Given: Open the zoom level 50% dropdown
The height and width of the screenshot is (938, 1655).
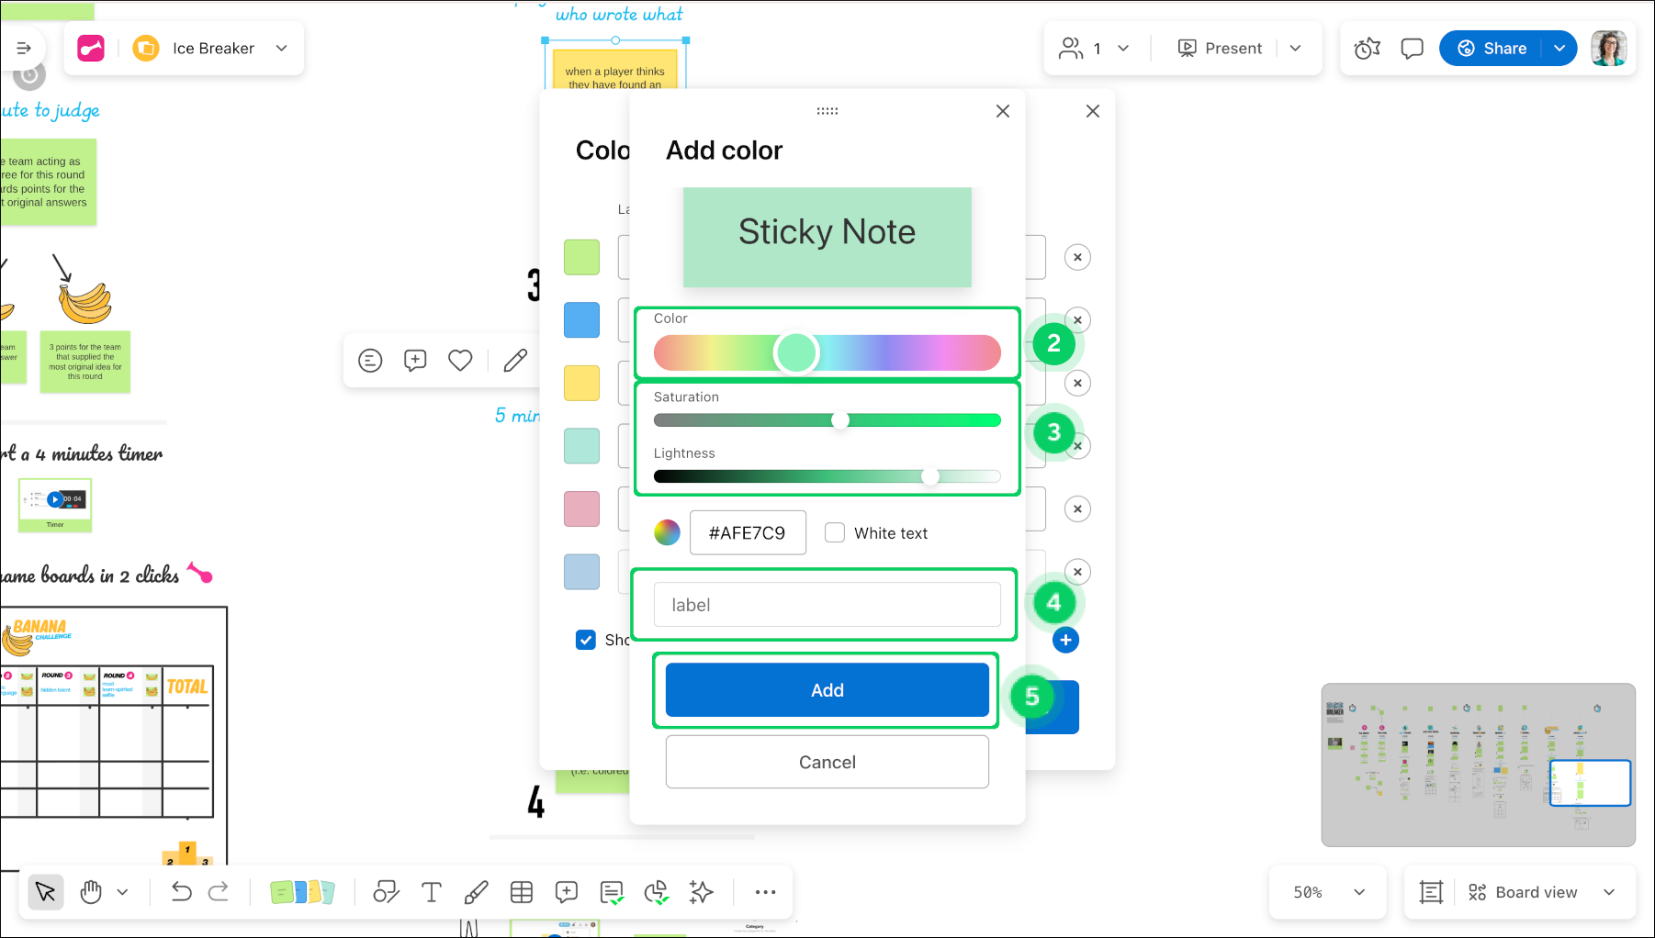Looking at the screenshot, I should tap(1328, 892).
